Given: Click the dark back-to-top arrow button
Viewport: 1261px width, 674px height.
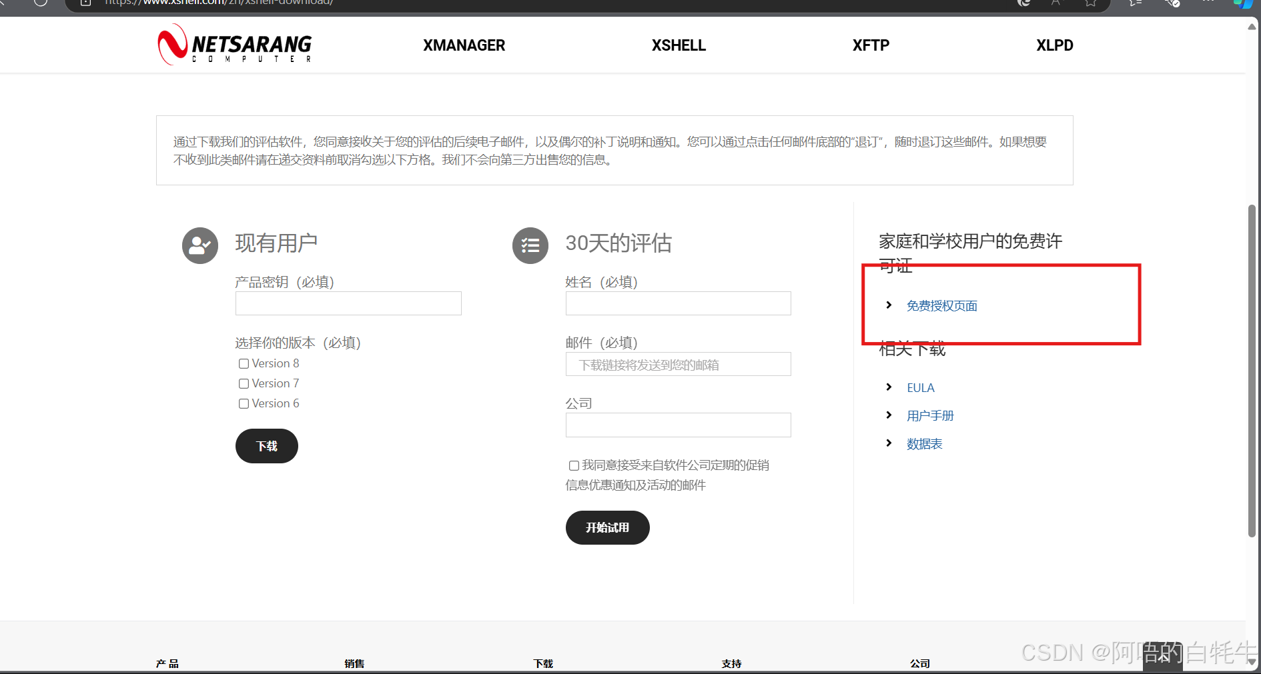Looking at the screenshot, I should click(x=1162, y=656).
